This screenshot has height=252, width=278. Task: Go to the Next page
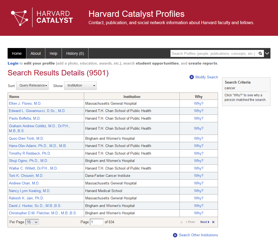coord(205,222)
